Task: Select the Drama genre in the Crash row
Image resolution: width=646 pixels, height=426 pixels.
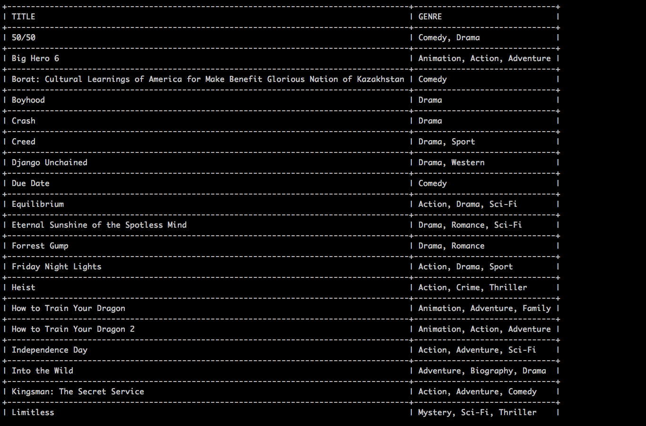Action: [430, 121]
